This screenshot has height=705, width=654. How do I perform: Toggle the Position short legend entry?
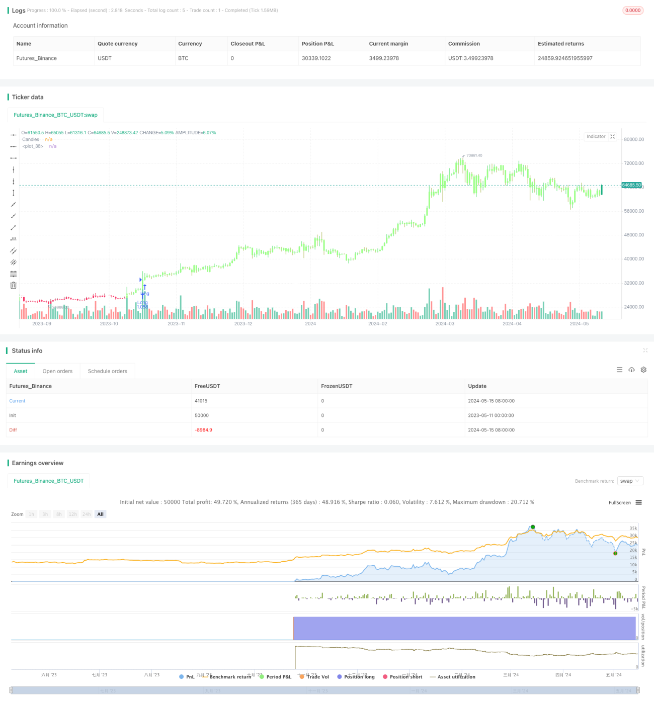(402, 677)
